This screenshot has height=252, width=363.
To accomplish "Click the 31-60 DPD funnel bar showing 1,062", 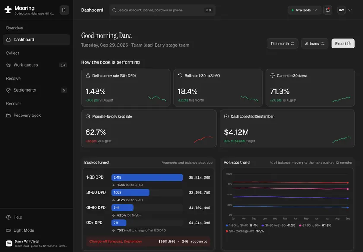I will tap(131, 192).
